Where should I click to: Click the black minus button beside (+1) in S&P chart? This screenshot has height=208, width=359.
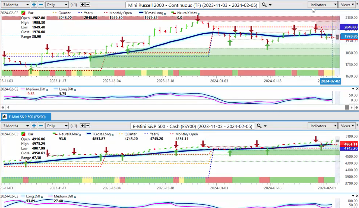point(87,126)
